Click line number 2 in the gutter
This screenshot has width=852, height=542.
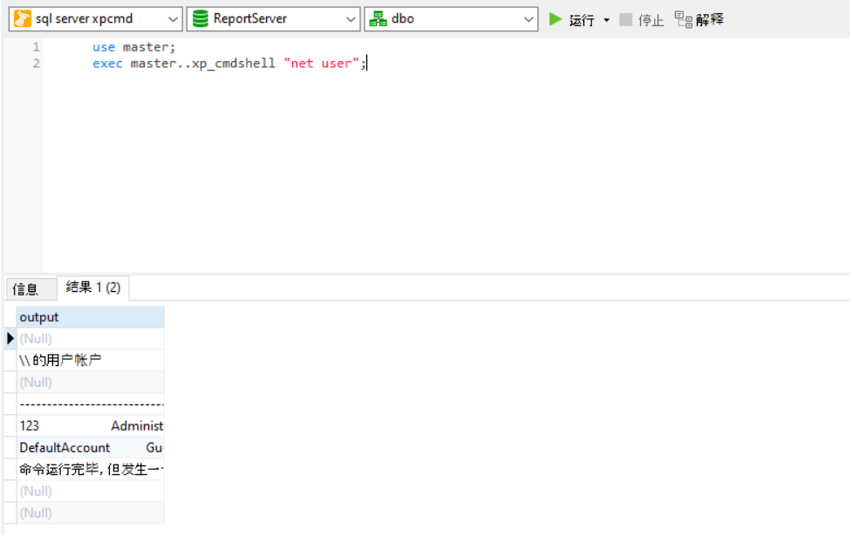tap(36, 64)
